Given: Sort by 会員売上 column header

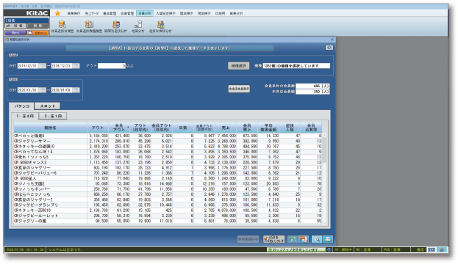Looking at the screenshot, I should click(247, 128).
